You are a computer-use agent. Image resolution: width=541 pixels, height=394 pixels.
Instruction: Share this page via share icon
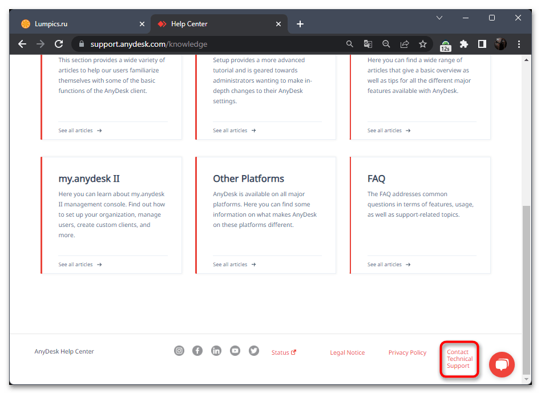click(405, 44)
